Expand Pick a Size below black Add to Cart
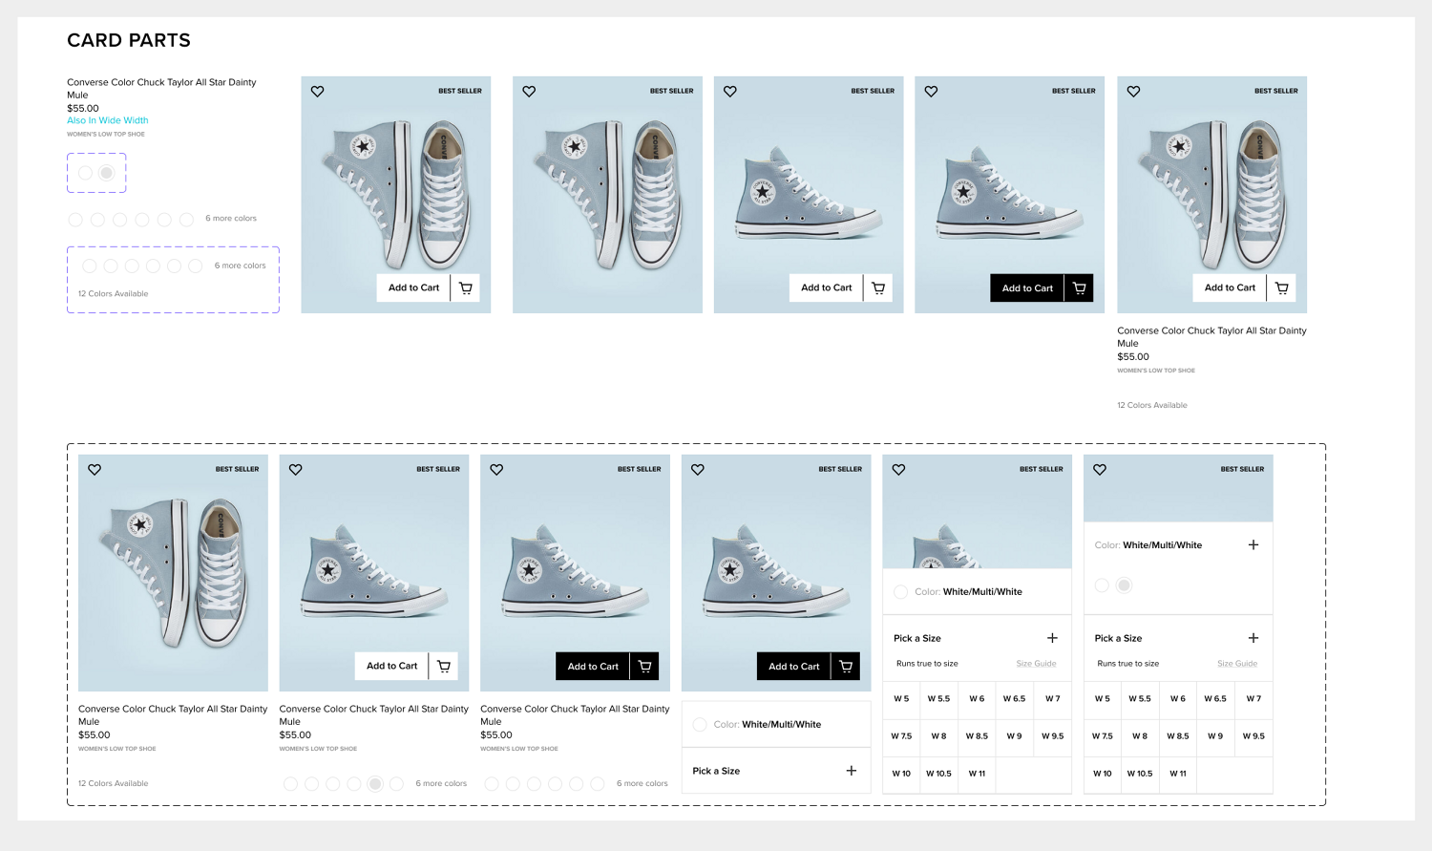The width and height of the screenshot is (1432, 851). pyautogui.click(x=851, y=771)
